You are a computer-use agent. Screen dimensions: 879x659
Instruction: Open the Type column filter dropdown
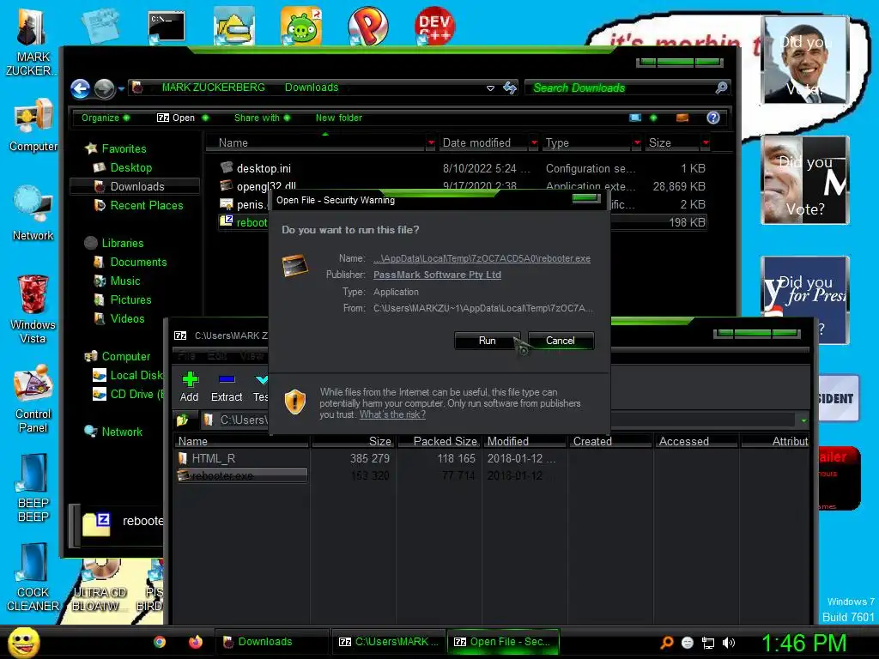pos(637,143)
